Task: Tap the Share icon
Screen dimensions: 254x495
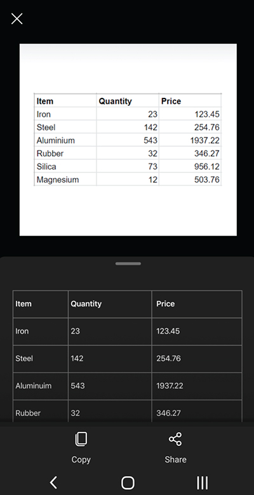Action: coord(175,439)
